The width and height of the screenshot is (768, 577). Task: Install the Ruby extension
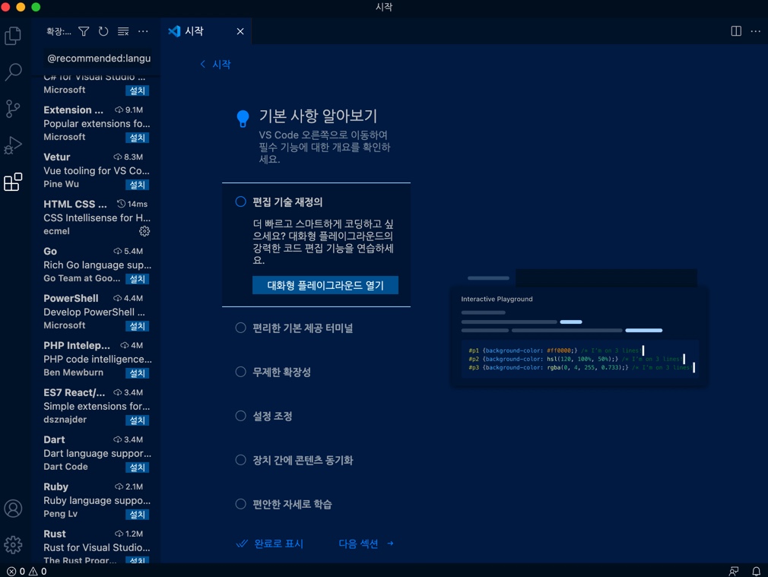[x=137, y=515]
